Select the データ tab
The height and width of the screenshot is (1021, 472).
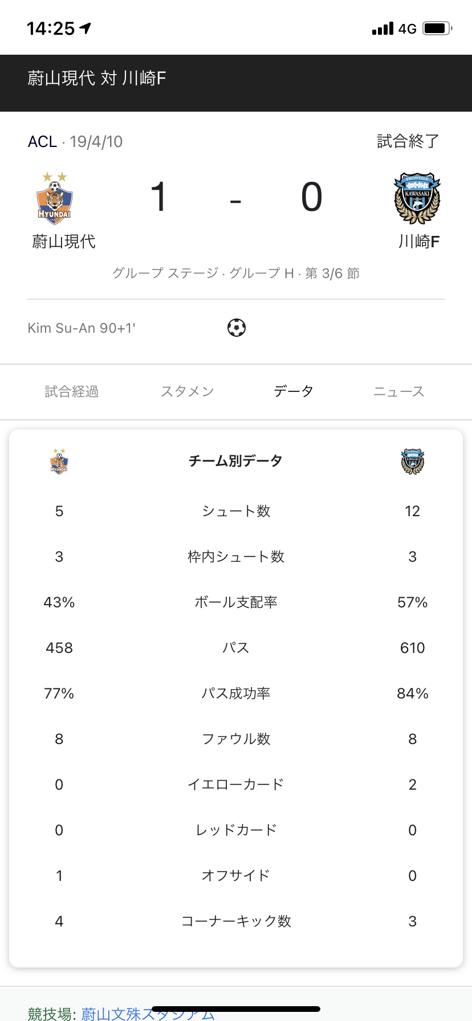click(x=294, y=391)
